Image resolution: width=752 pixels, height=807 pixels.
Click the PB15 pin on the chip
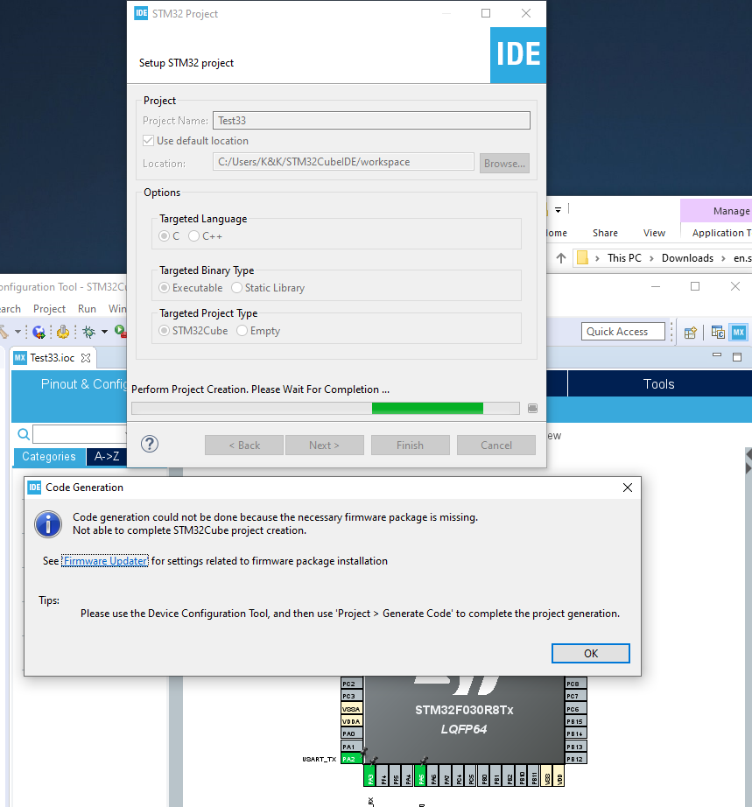[575, 721]
